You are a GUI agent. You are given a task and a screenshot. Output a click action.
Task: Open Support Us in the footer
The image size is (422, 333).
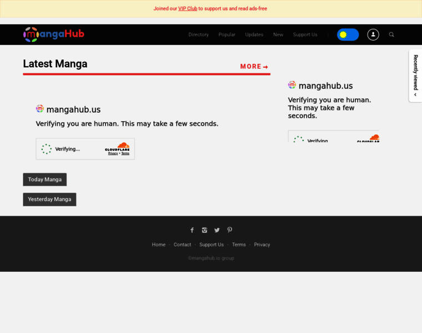(x=211, y=245)
